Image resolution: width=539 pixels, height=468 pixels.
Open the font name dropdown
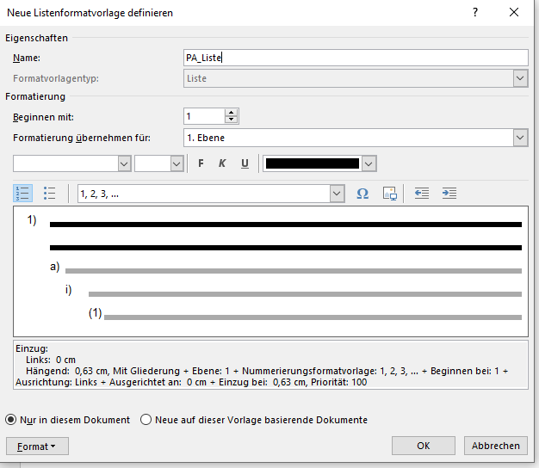click(123, 163)
